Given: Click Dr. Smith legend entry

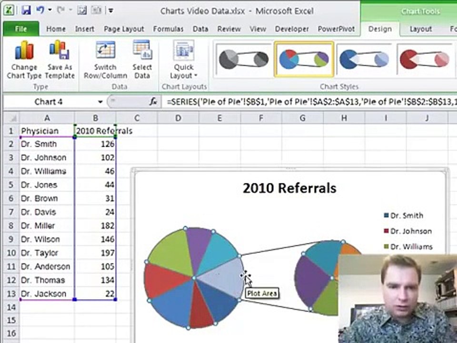Looking at the screenshot, I should 404,215.
